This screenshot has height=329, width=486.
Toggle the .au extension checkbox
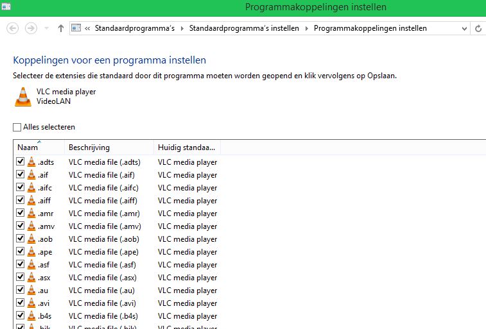pyautogui.click(x=20, y=290)
